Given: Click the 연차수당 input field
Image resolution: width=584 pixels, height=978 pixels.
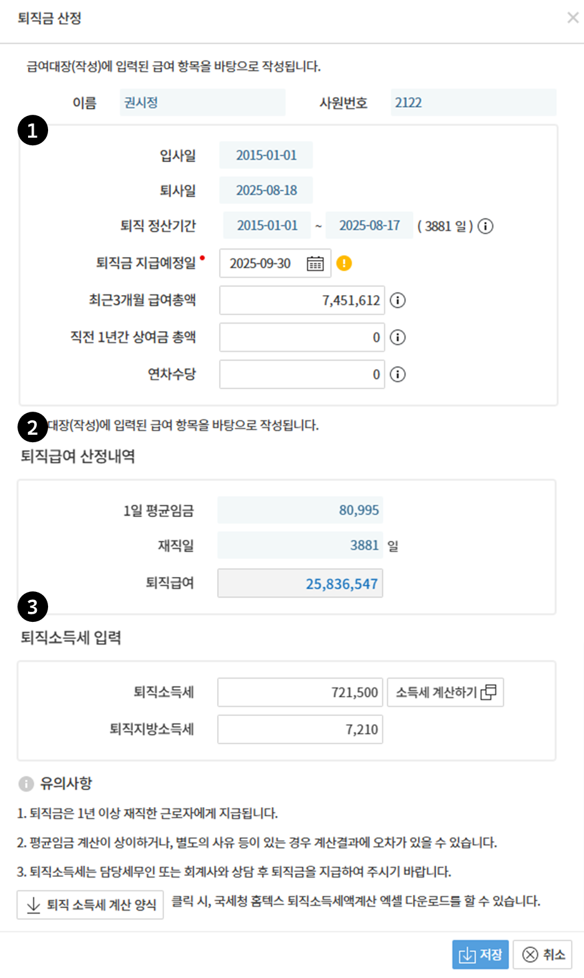Looking at the screenshot, I should [302, 374].
